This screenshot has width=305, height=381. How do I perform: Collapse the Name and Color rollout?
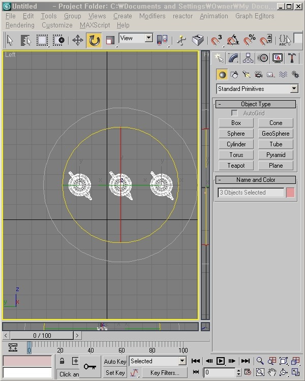click(256, 180)
